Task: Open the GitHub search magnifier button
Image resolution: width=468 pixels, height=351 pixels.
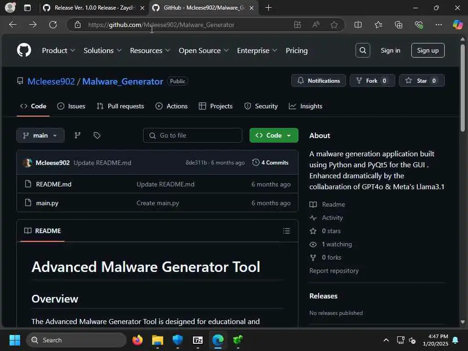Action: (362, 50)
